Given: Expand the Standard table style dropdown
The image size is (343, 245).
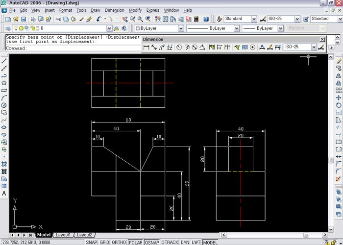Looking at the screenshot, I should pos(341,19).
